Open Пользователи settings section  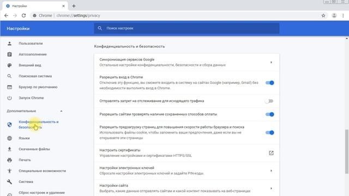(31, 44)
